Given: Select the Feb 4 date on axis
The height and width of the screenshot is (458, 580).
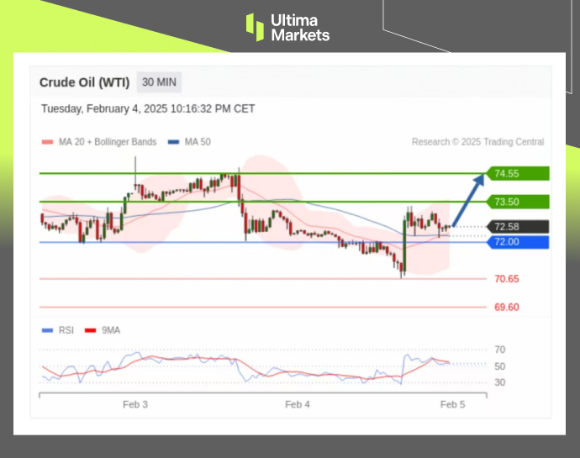Looking at the screenshot, I should coord(298,404).
